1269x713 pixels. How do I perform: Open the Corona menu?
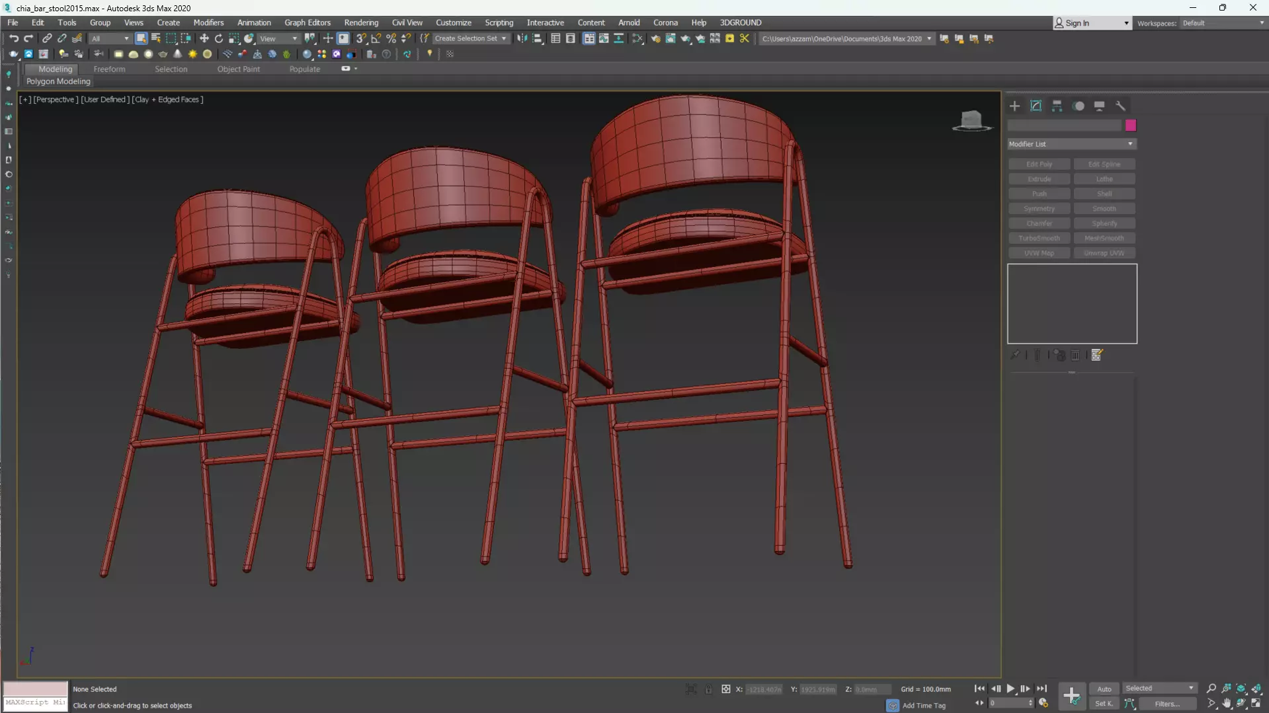click(665, 22)
